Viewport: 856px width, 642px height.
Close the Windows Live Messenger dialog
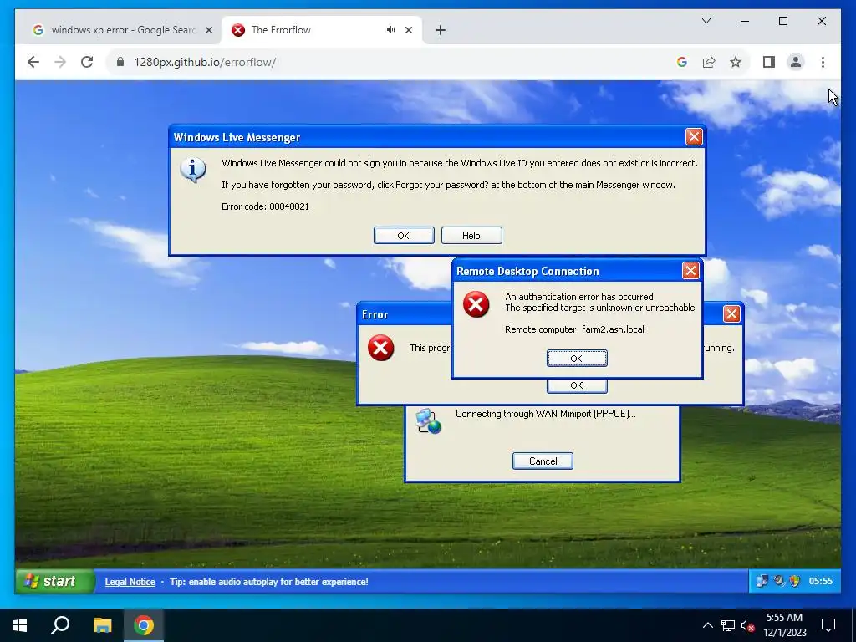(x=693, y=136)
